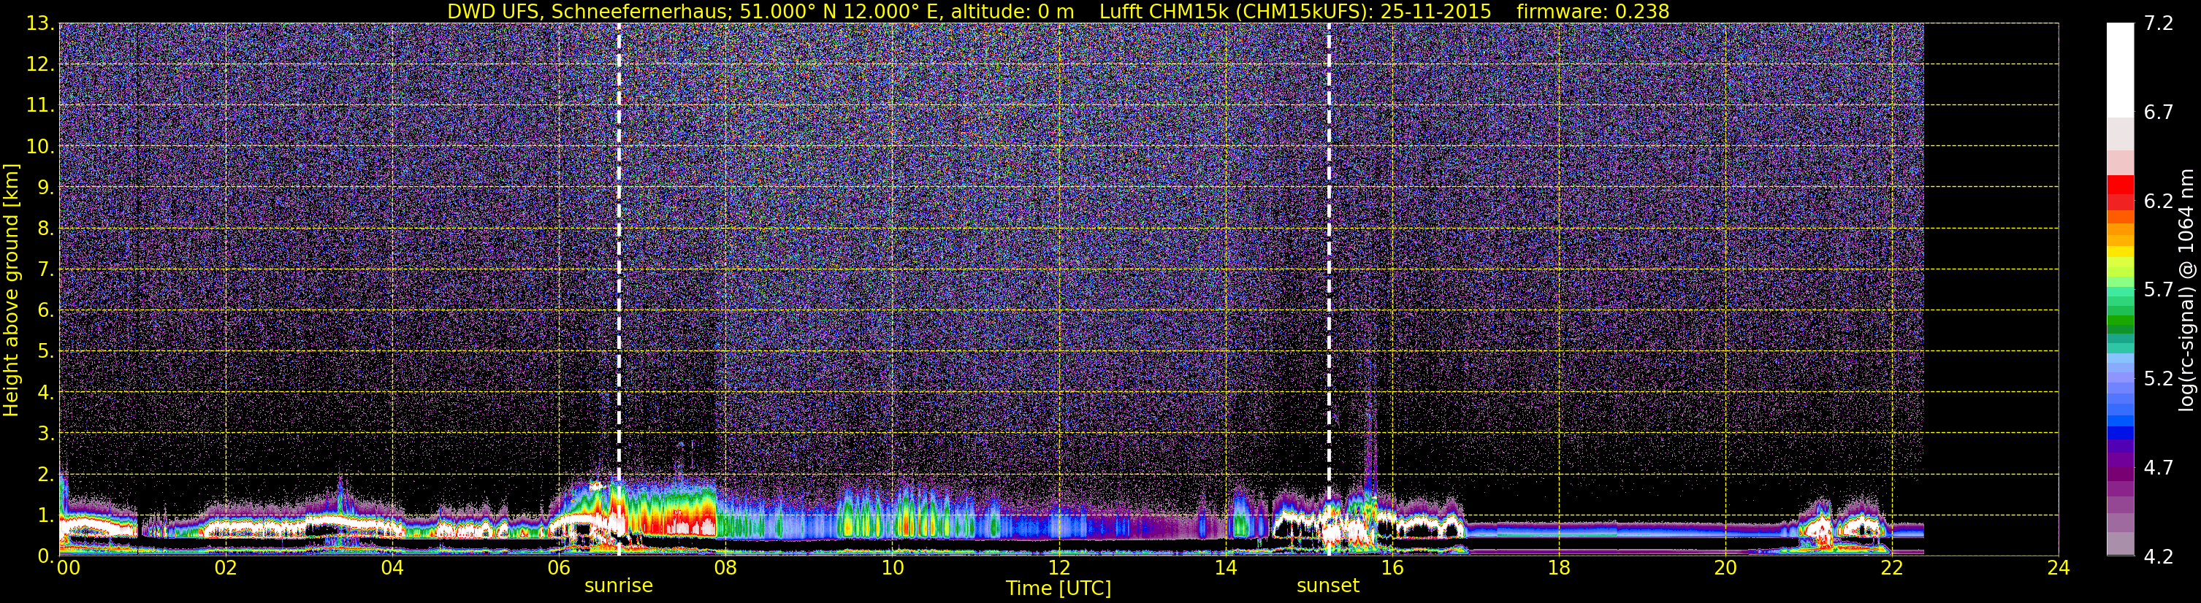Click the red segment of the colorbar
The width and height of the screenshot is (2201, 603).
pyautogui.click(x=2121, y=185)
